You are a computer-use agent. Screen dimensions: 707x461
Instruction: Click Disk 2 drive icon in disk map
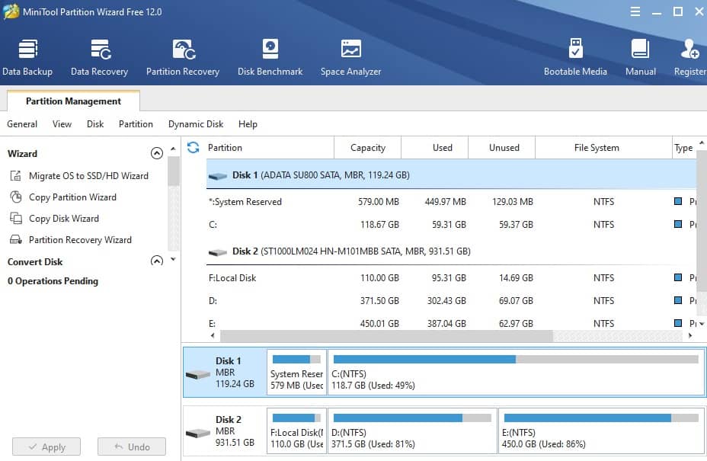(x=198, y=433)
